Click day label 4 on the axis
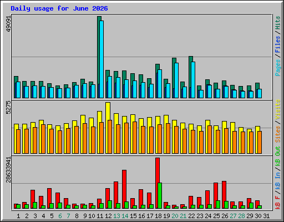The width and height of the screenshot is (284, 222). click(x=43, y=216)
